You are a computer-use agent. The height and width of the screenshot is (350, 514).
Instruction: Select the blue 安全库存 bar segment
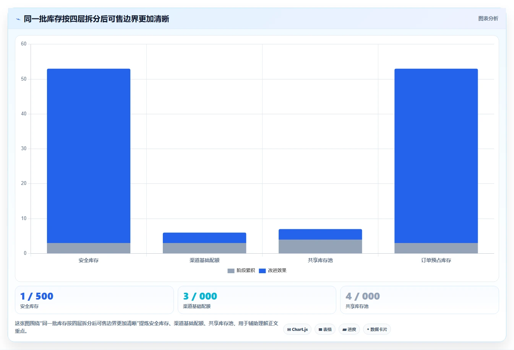(x=89, y=156)
